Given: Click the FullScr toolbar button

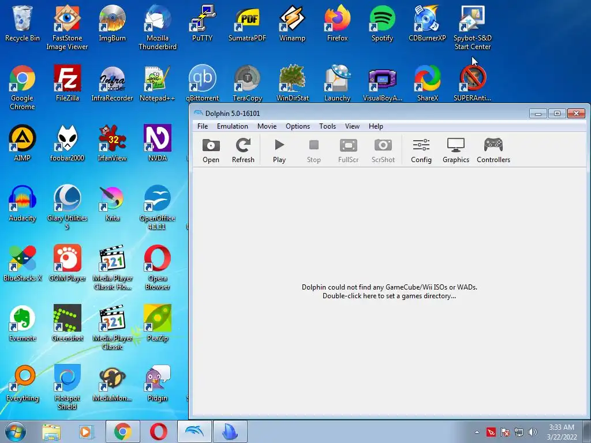Looking at the screenshot, I should (x=348, y=151).
